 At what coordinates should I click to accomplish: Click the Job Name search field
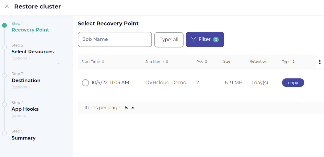point(115,39)
